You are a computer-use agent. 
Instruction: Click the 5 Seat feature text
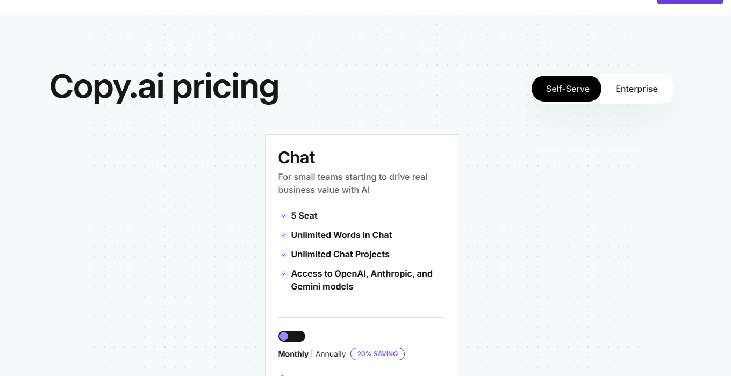coord(304,215)
